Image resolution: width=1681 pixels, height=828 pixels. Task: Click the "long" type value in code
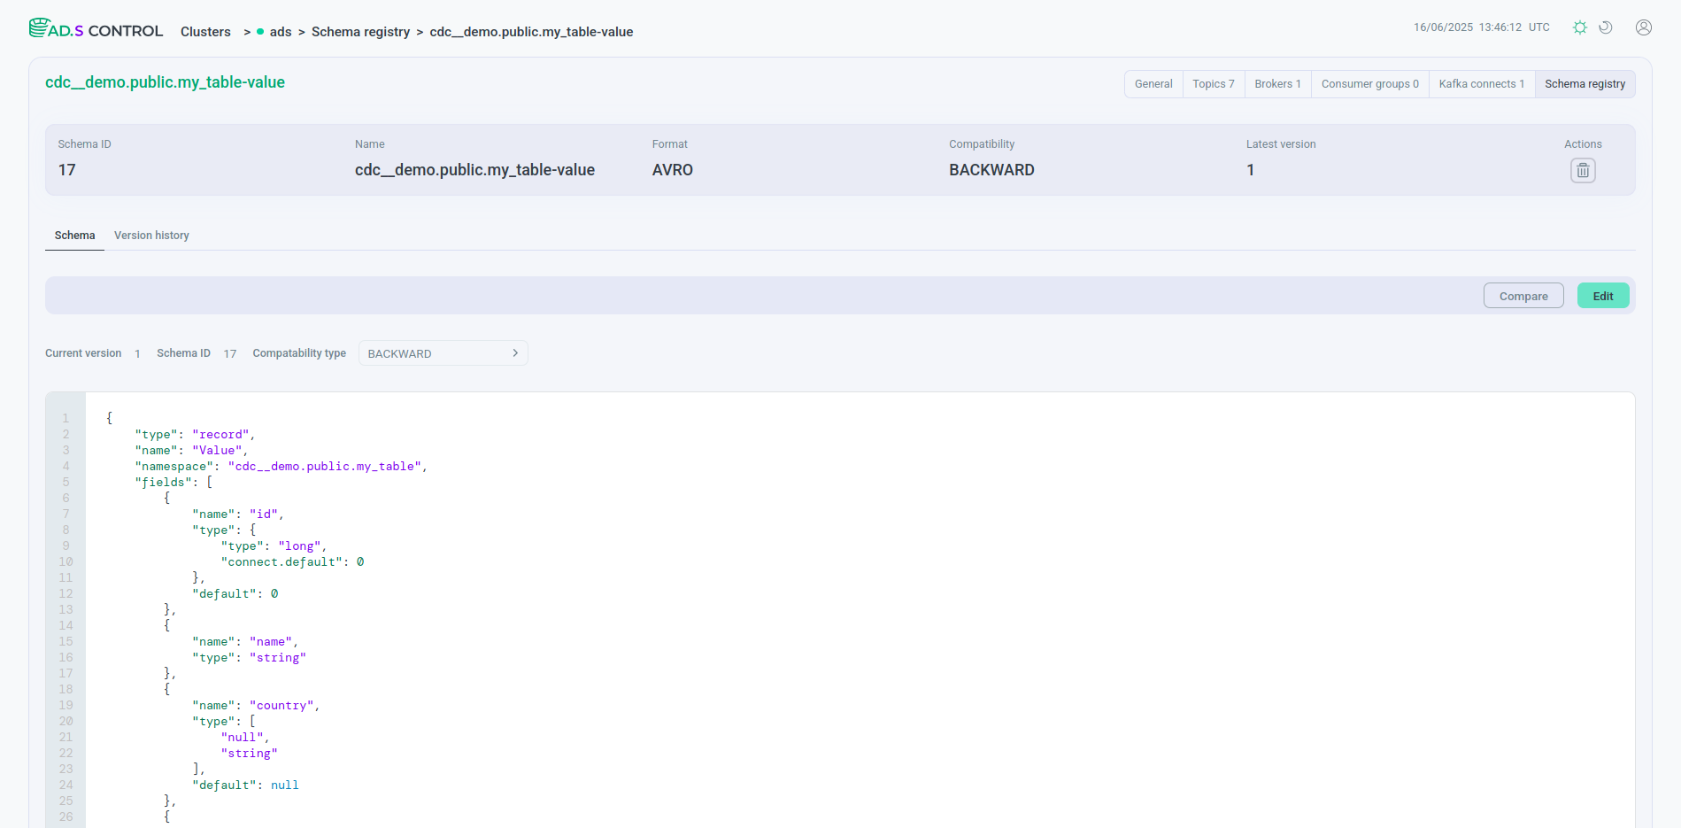(299, 546)
